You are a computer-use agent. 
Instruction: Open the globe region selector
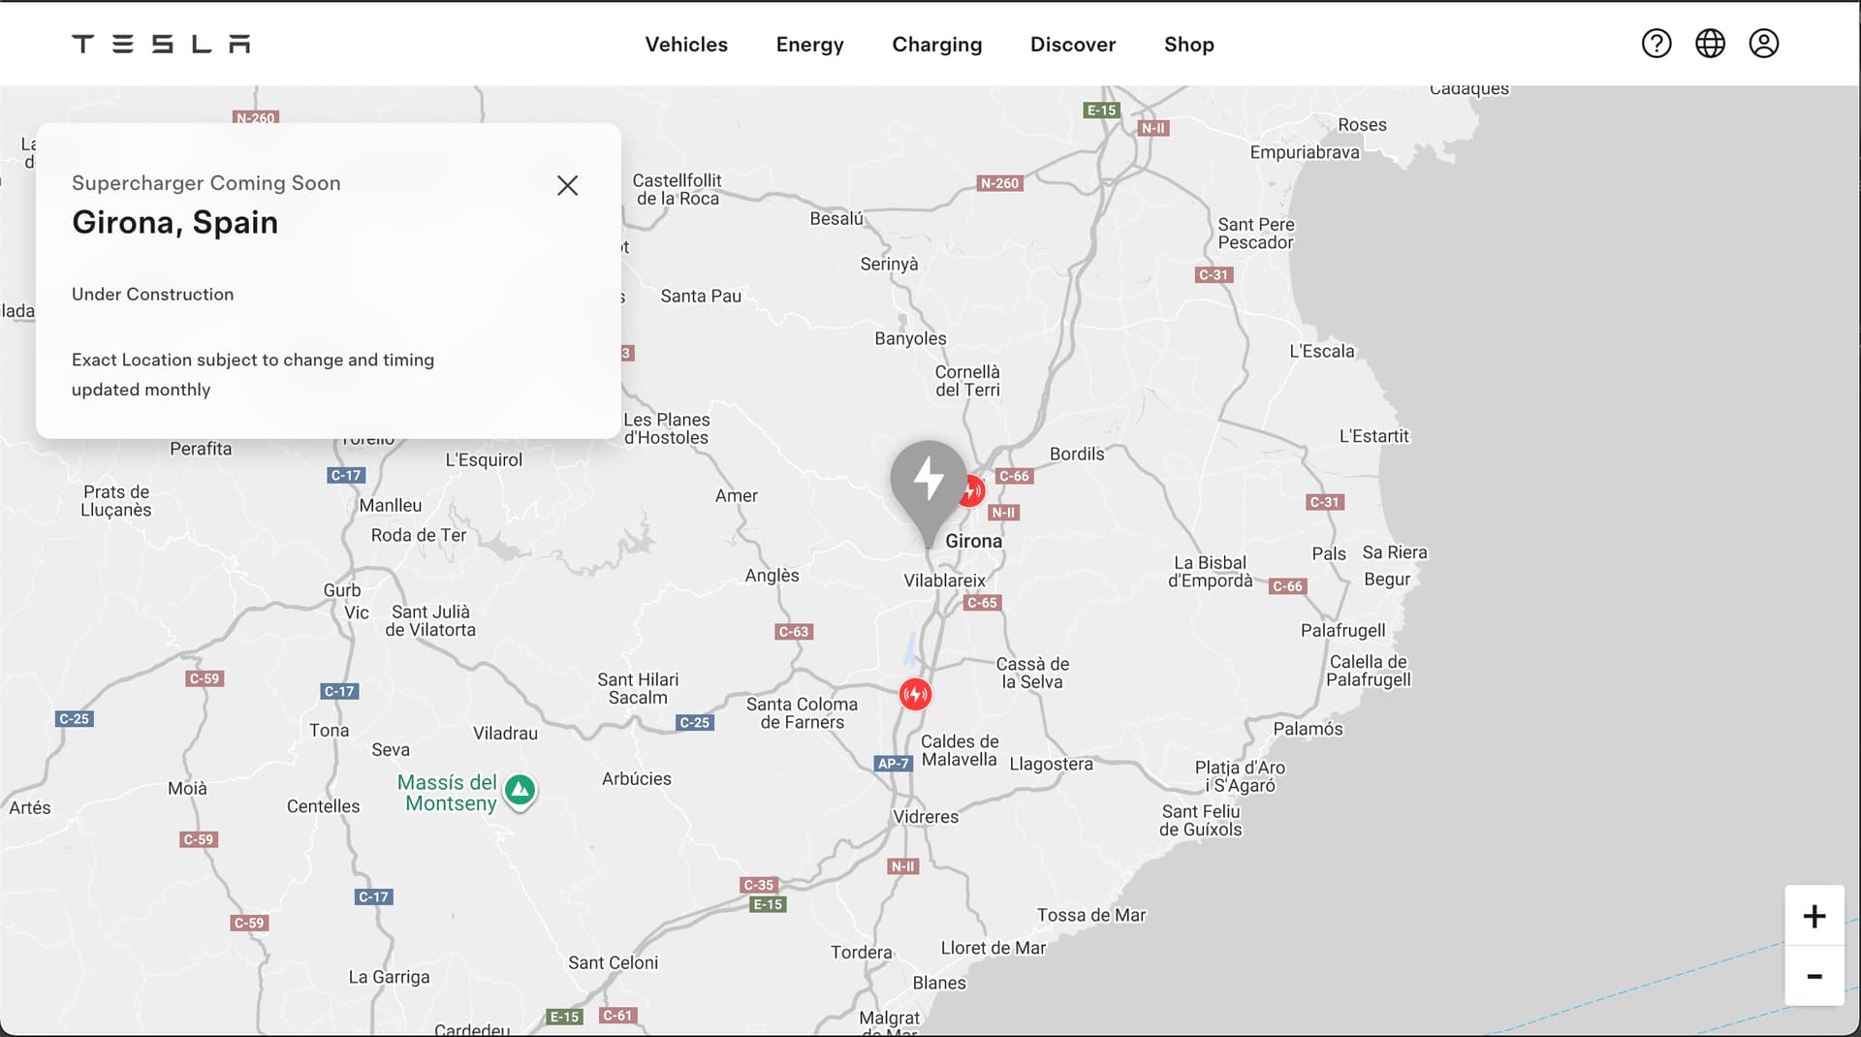click(1710, 44)
